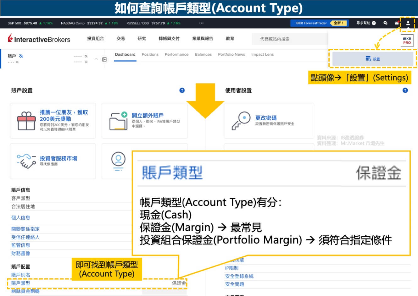Click the blue help circle beside 賬戶設置

pos(182,90)
